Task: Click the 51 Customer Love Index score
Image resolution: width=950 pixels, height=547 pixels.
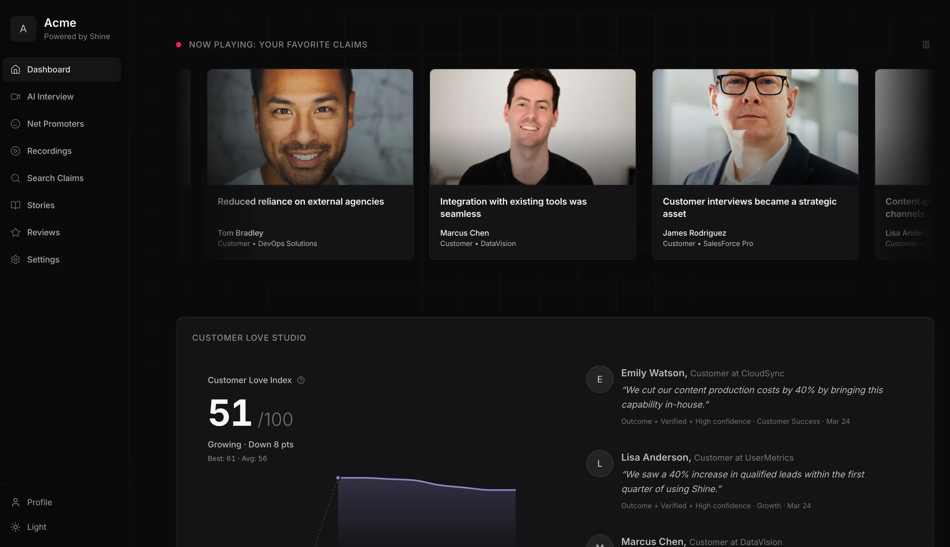Action: (x=230, y=413)
